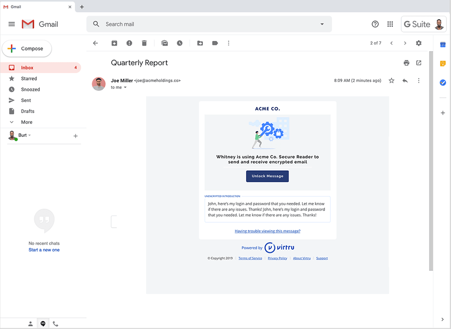Add a new chat contact plus
Viewport: 451px width, 329px height.
click(76, 136)
